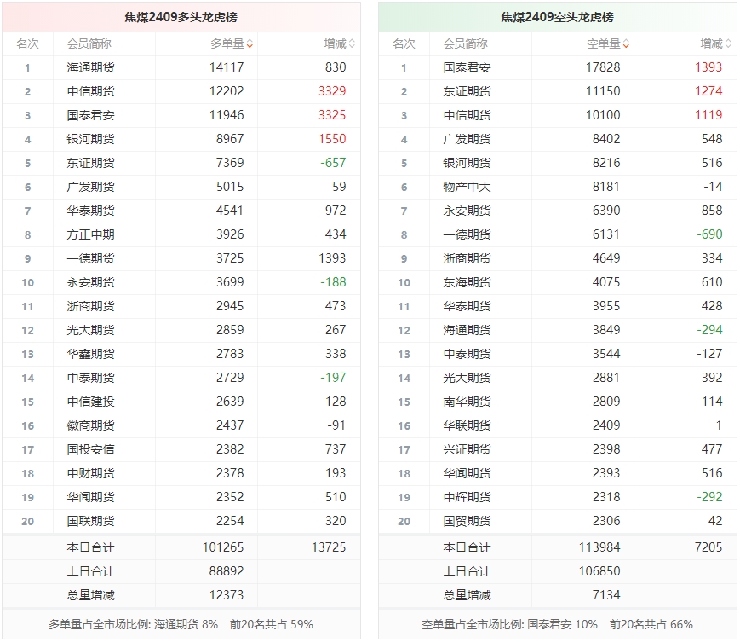Viewport: 740px width, 642px height.
Task: Select 国泰君安 in short table rank 1
Action: click(467, 67)
